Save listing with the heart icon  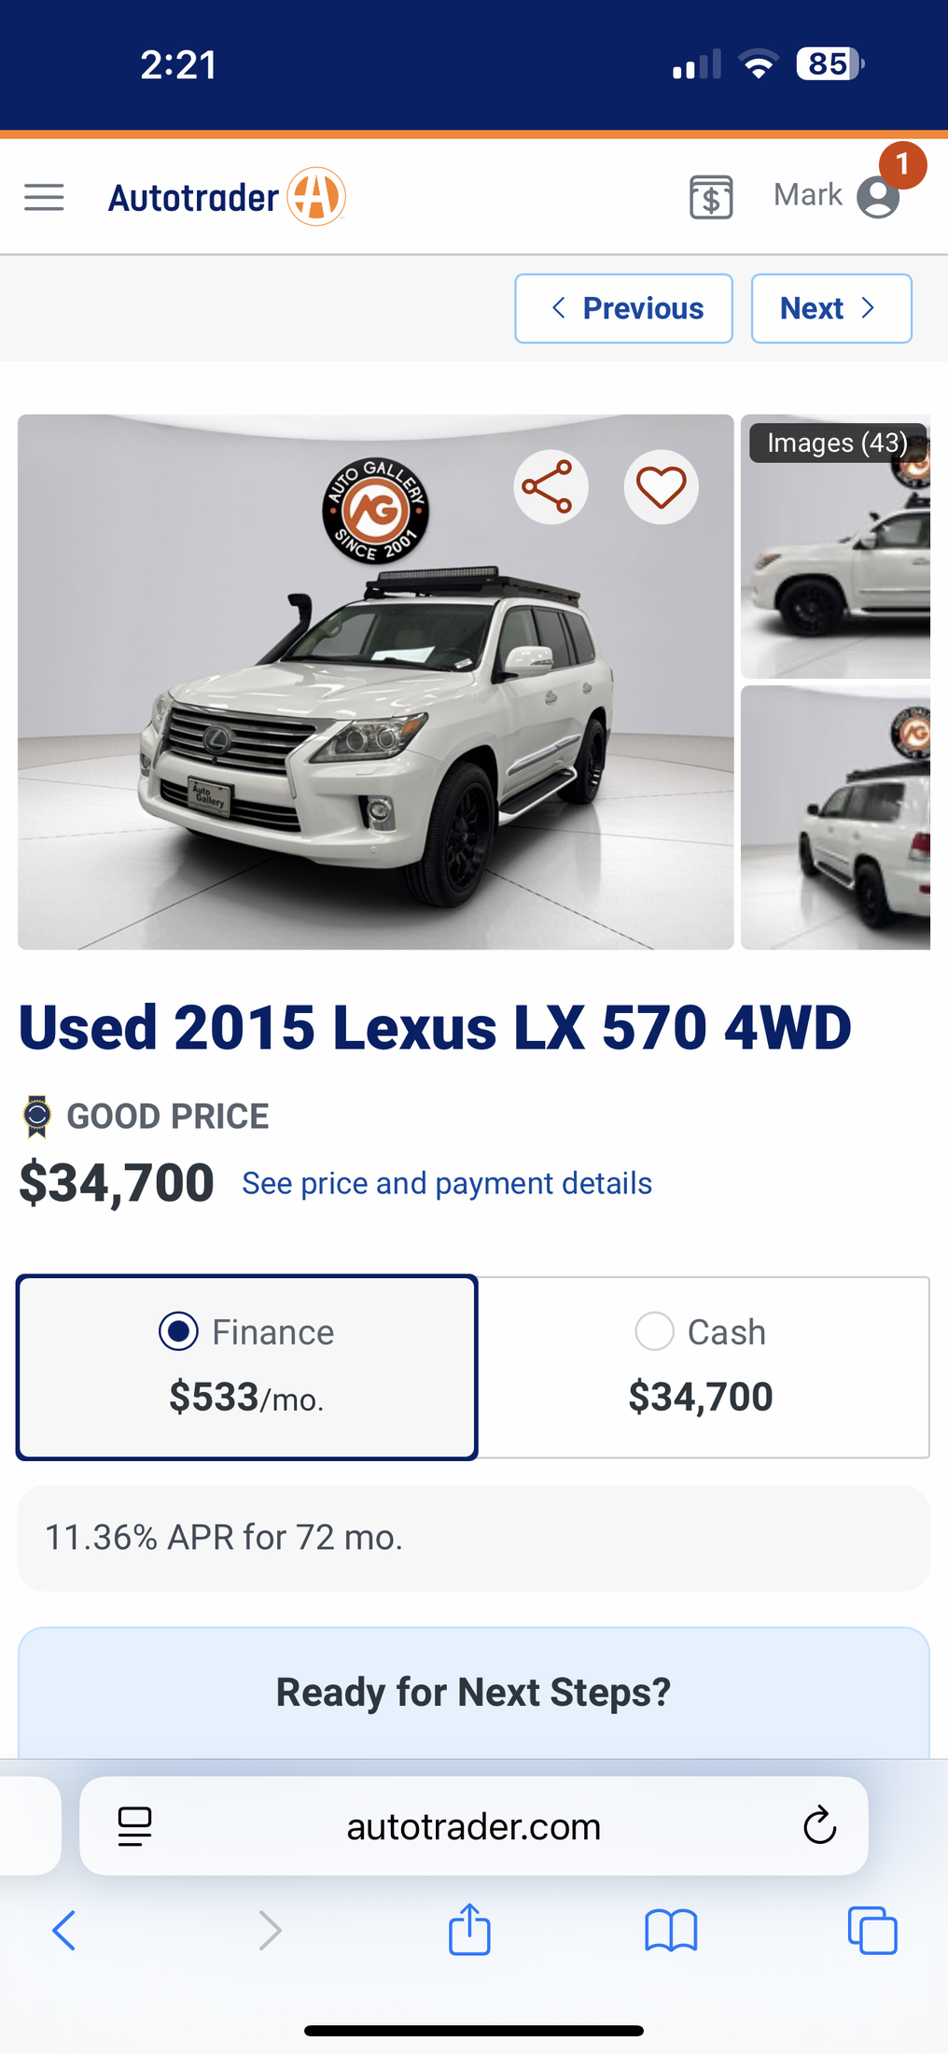[662, 487]
